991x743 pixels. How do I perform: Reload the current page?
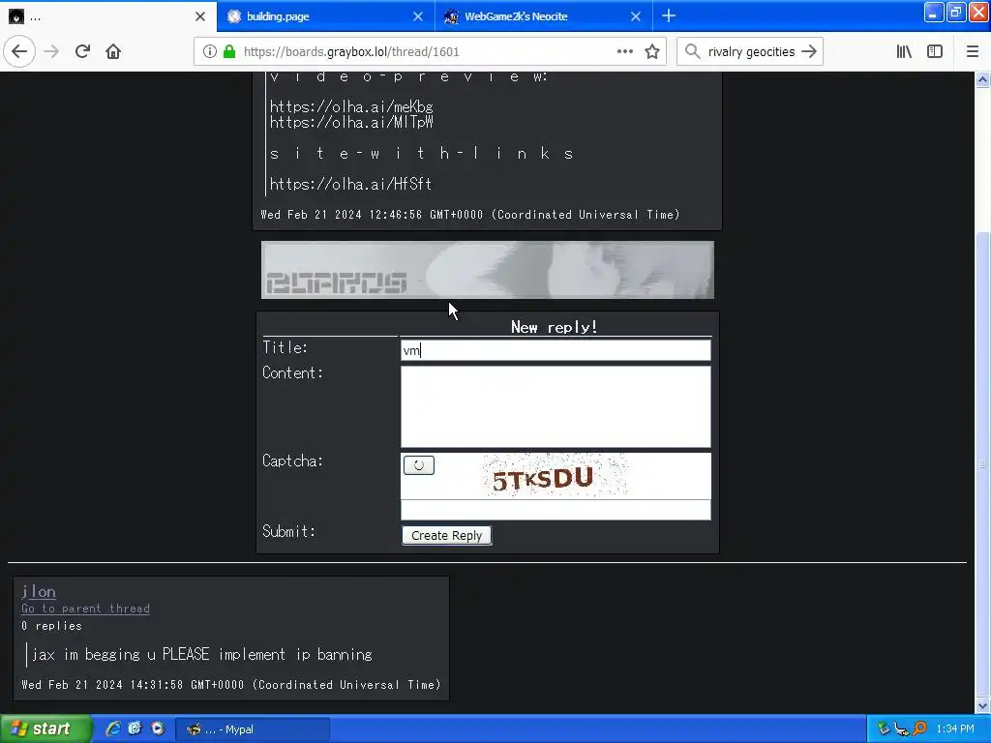(x=82, y=51)
